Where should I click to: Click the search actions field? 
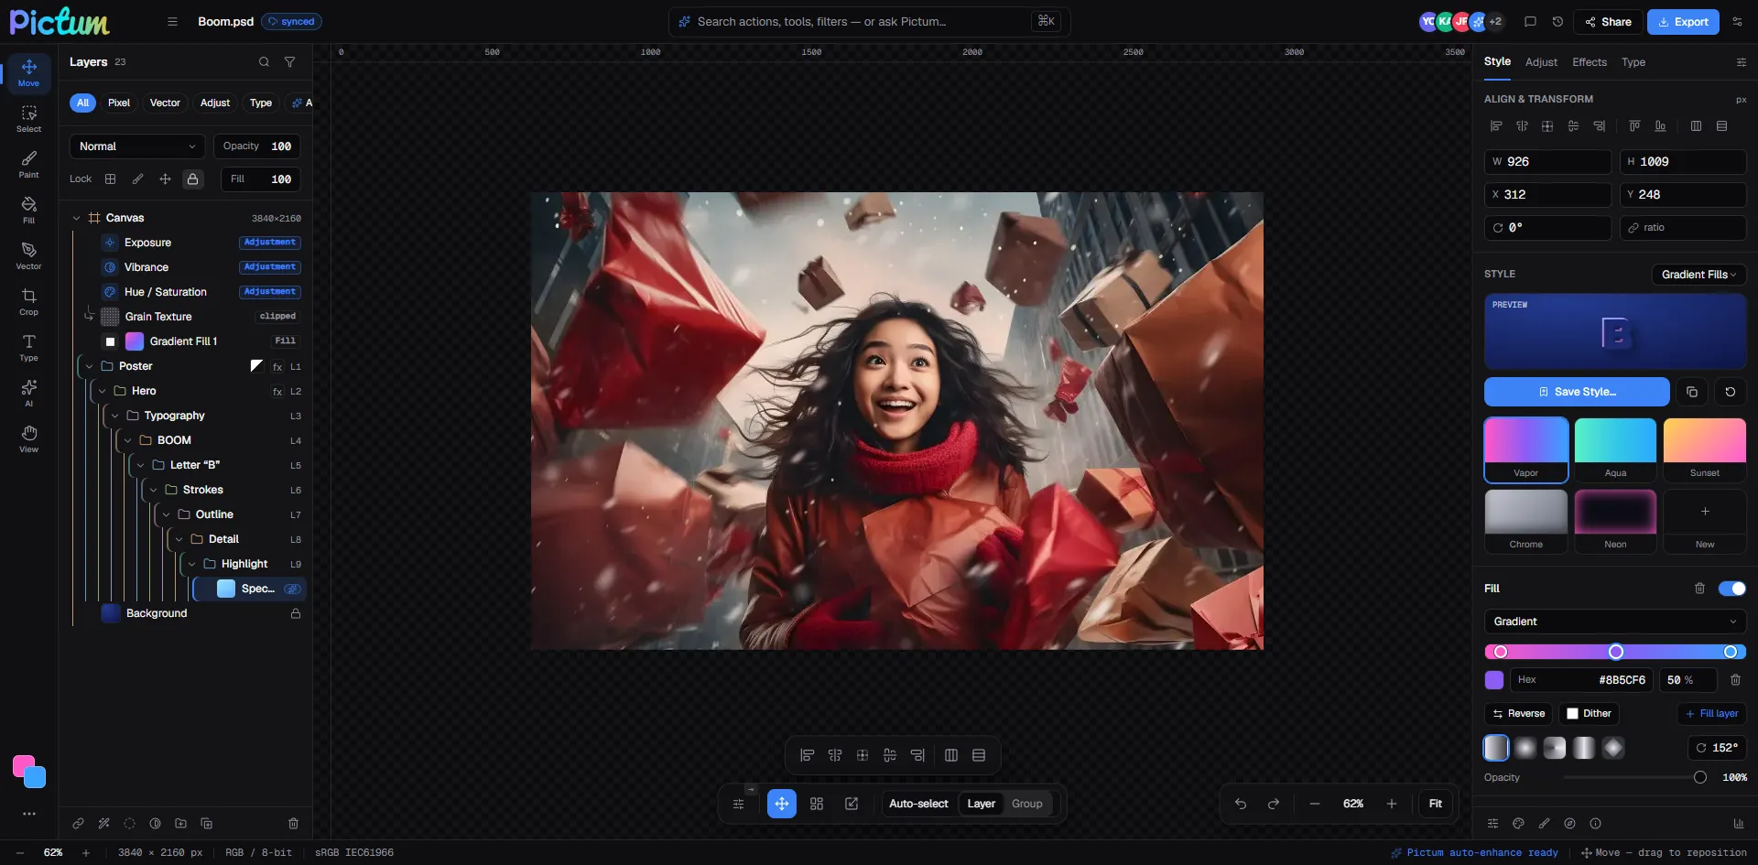point(870,22)
